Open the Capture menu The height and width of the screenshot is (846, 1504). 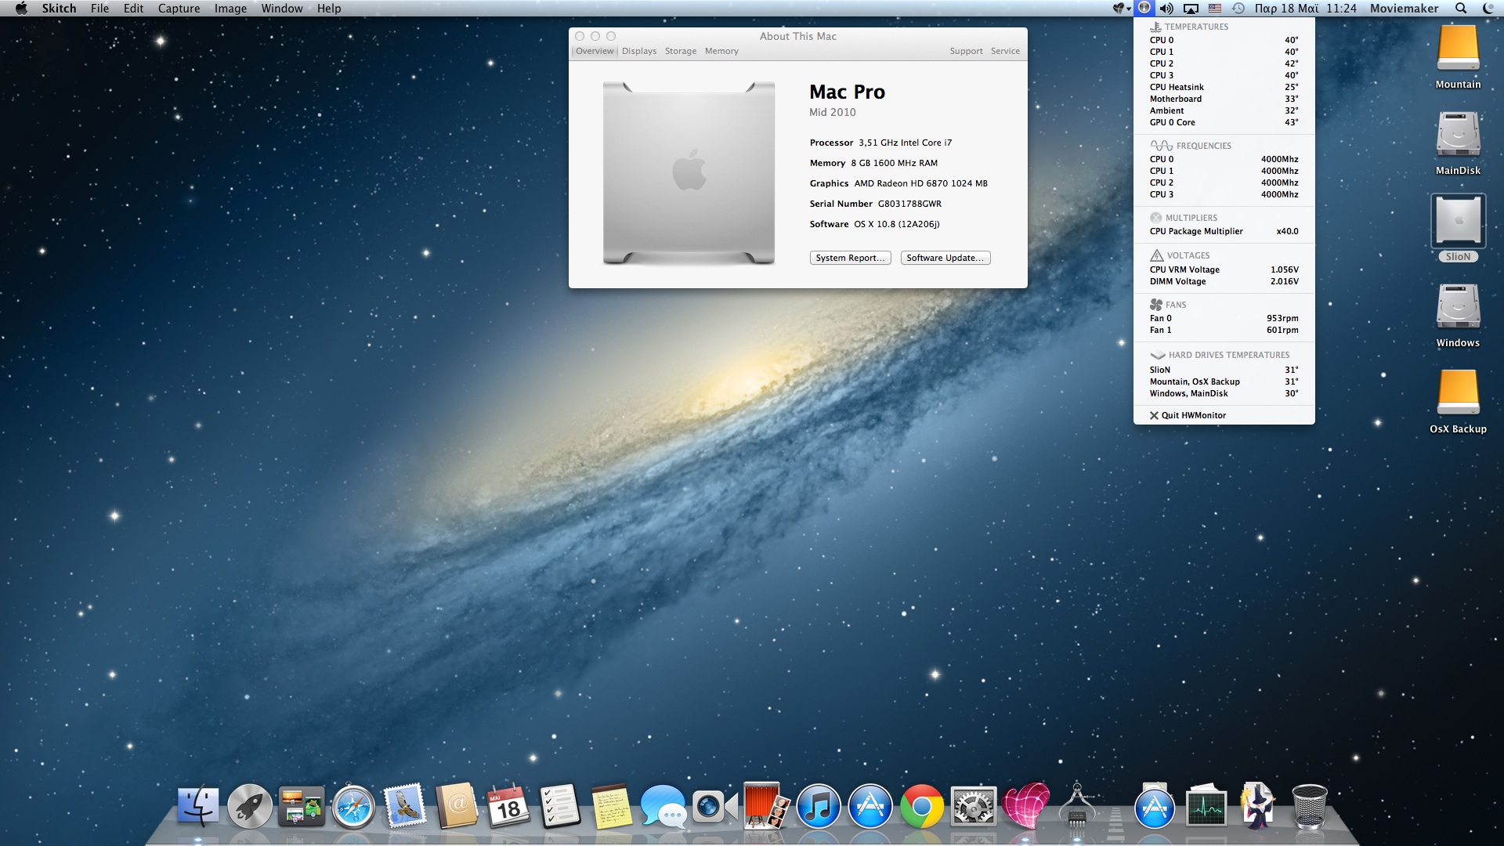tap(179, 8)
